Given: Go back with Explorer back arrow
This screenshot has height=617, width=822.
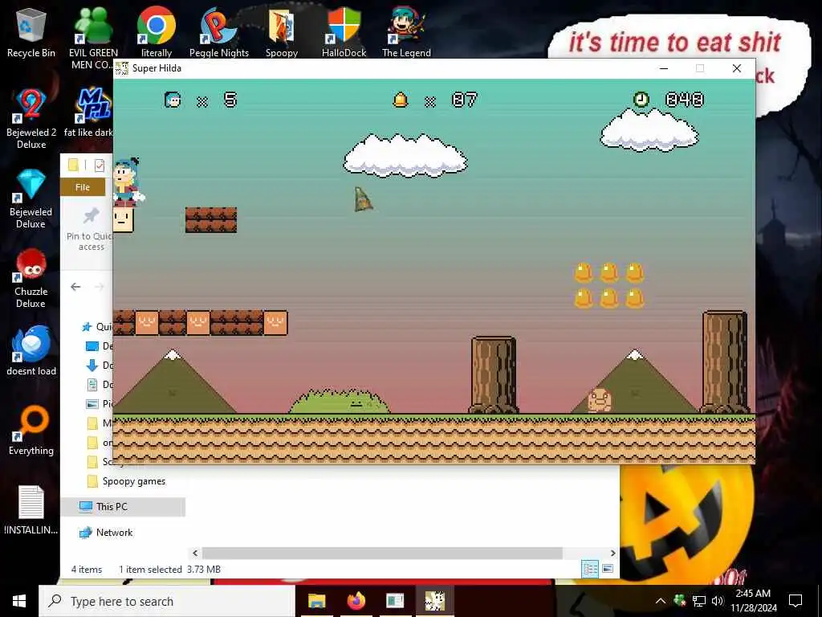Looking at the screenshot, I should (x=75, y=287).
